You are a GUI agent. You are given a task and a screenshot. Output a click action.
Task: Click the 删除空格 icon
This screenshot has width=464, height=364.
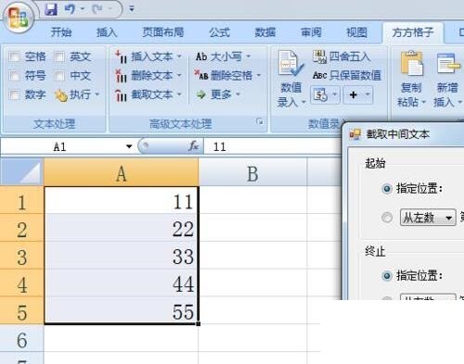pos(201,75)
